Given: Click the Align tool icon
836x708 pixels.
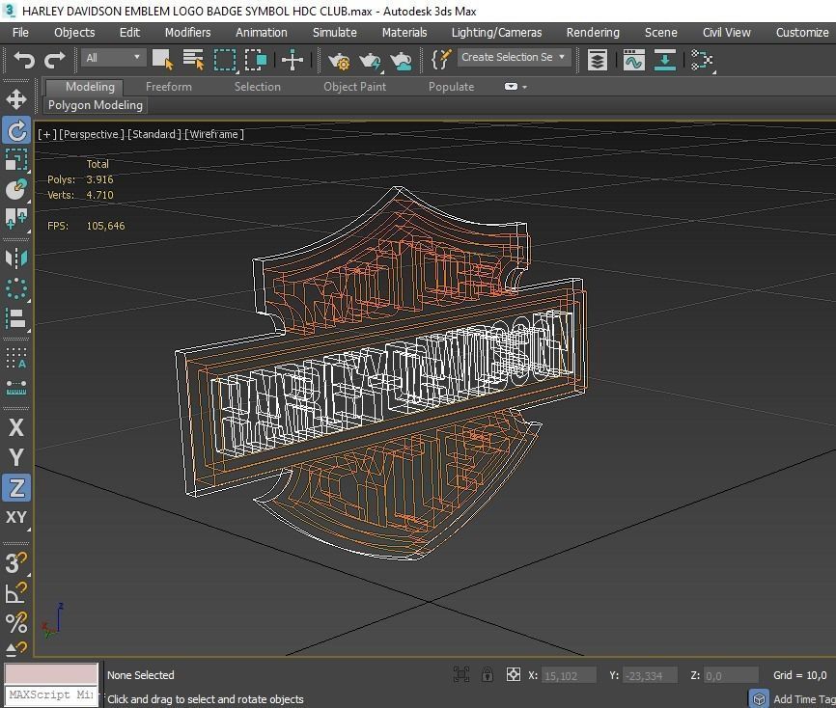Looking at the screenshot, I should point(16,319).
